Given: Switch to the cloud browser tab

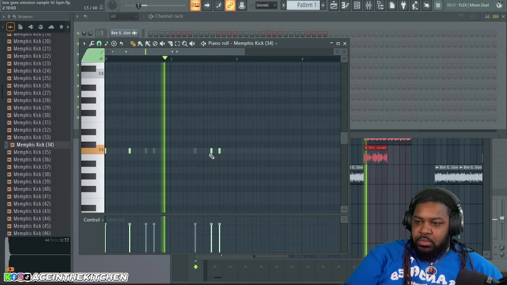Looking at the screenshot, I should 51,27.
